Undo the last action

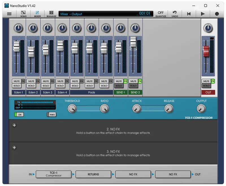coord(175,14)
